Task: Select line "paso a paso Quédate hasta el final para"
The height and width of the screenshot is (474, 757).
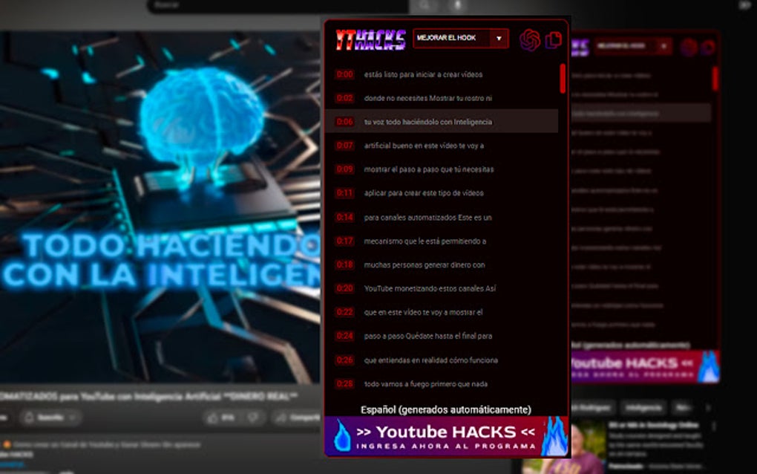Action: [427, 336]
